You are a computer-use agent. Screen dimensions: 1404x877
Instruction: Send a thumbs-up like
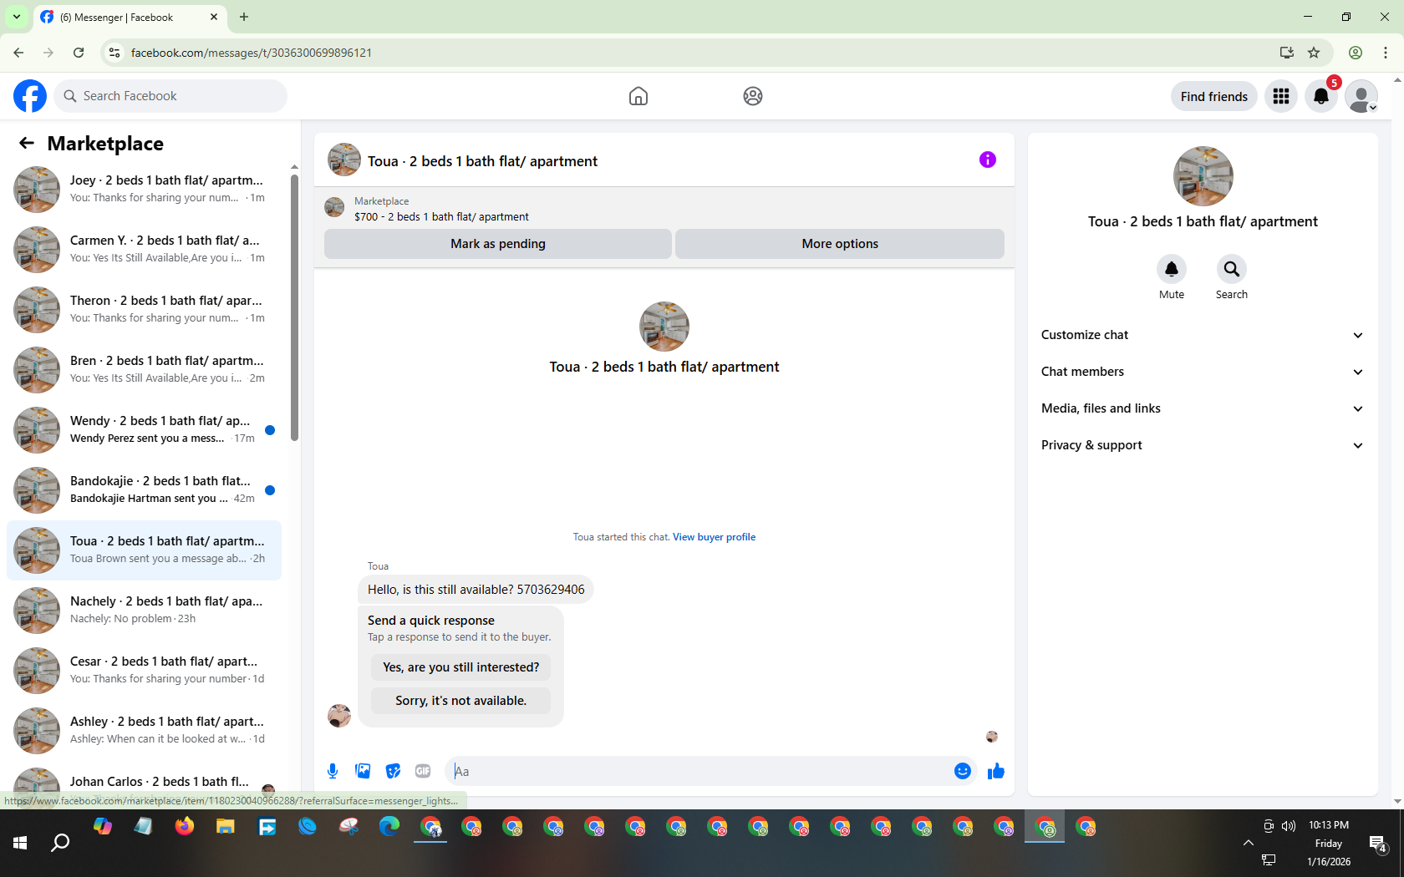996,771
